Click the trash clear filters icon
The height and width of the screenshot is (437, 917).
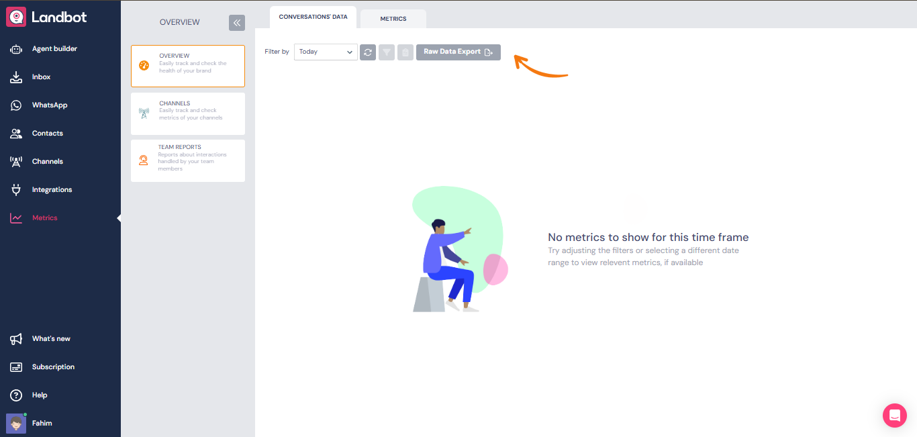405,52
